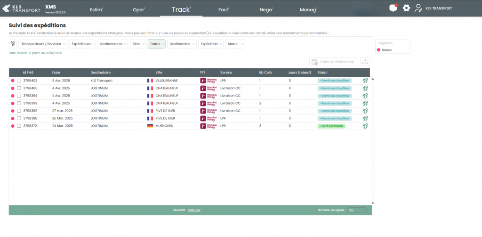Open tracking globe for shipment 3798388
Viewport: 482px width, 237px height.
(x=365, y=119)
